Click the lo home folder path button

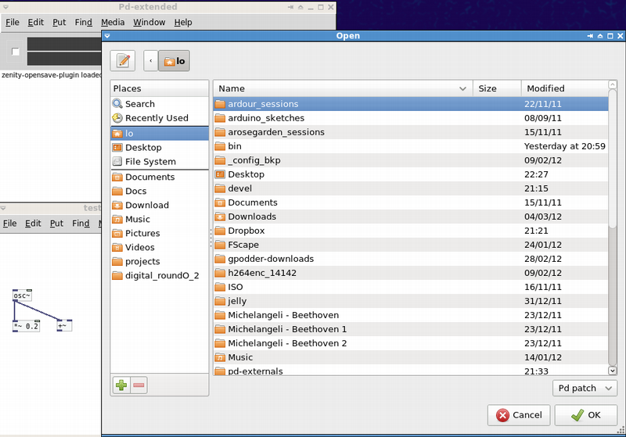[x=174, y=61]
